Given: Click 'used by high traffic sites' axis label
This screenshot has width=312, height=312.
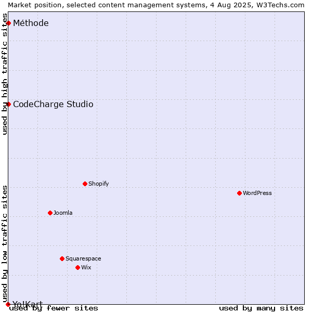Looking at the screenshot, I should (x=5, y=74).
